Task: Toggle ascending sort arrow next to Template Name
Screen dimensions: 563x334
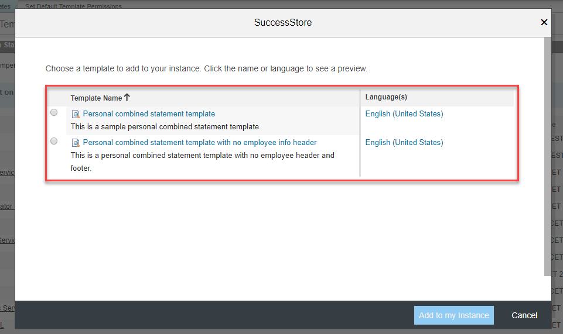Action: 127,97
